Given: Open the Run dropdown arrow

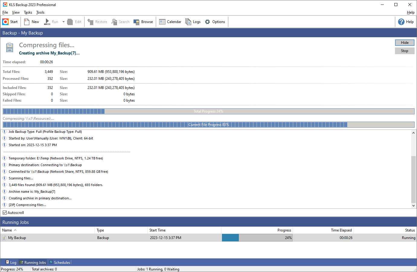Looking at the screenshot, I should 63,22.
